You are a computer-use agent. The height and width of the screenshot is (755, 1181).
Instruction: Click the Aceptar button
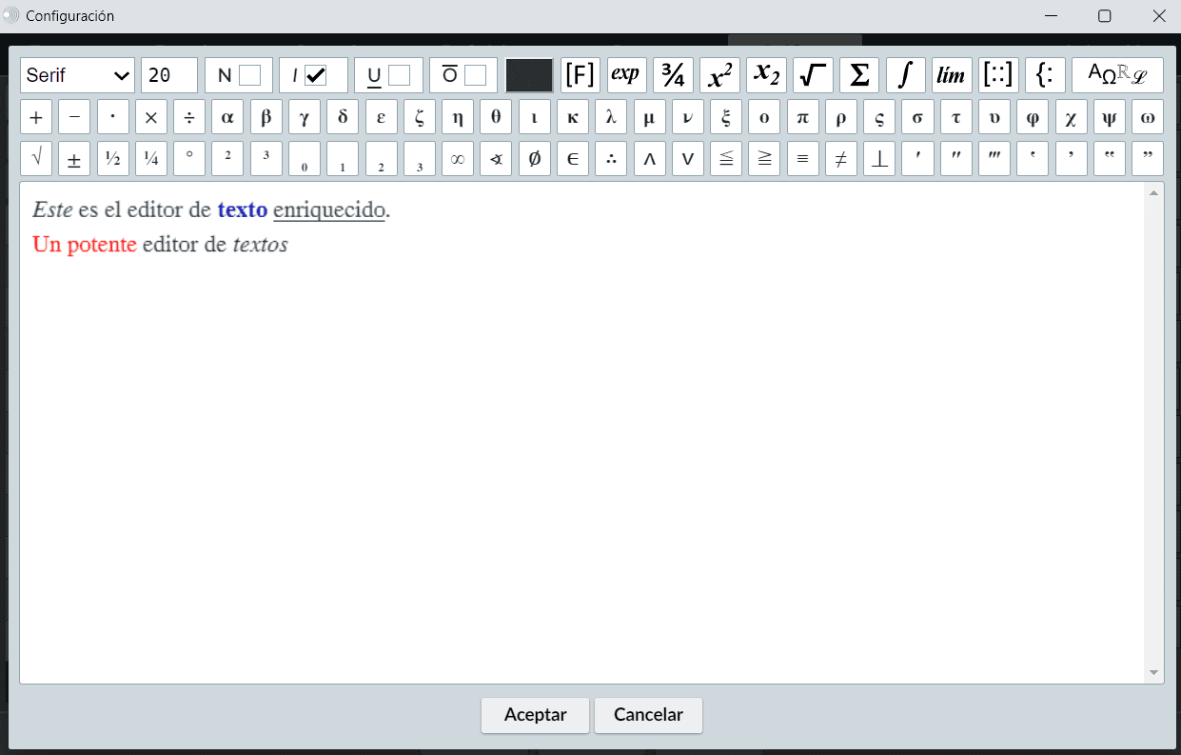[535, 715]
